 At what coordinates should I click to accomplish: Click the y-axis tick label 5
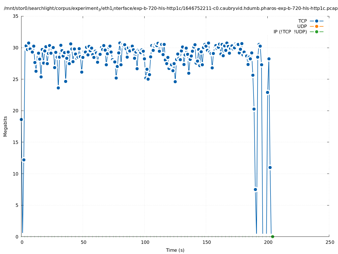17,205
